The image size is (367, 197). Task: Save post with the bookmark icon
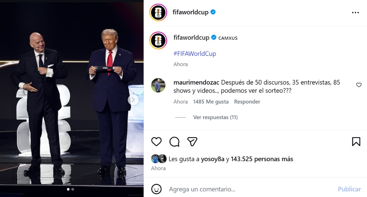(356, 142)
